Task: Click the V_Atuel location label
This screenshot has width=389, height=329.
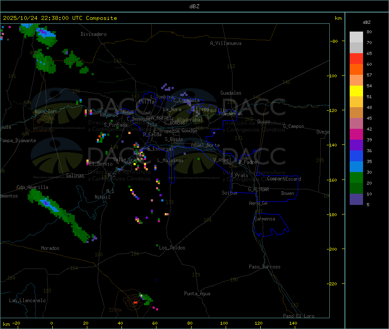Action: [x=222, y=160]
